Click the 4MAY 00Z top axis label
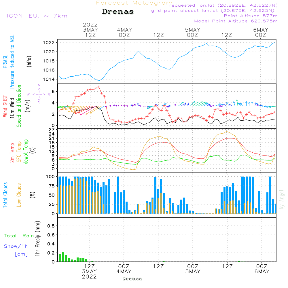 [124, 32]
